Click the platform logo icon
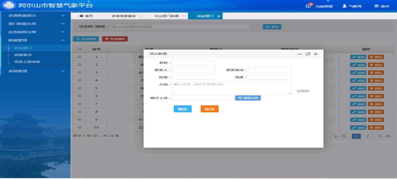This screenshot has height=179, width=397. point(8,6)
